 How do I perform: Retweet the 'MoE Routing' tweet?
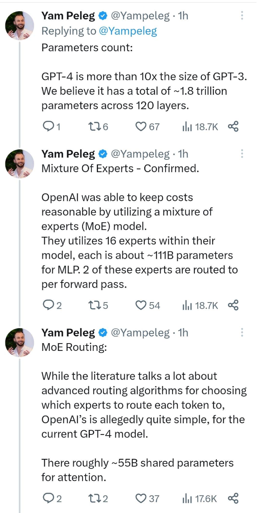click(98, 499)
